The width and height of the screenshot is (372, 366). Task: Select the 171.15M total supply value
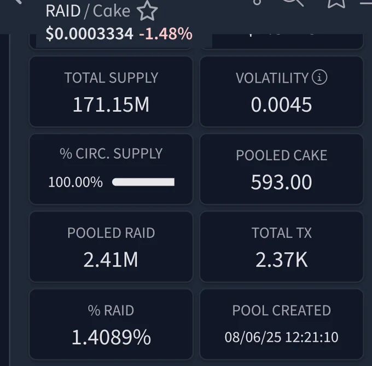coord(111,104)
